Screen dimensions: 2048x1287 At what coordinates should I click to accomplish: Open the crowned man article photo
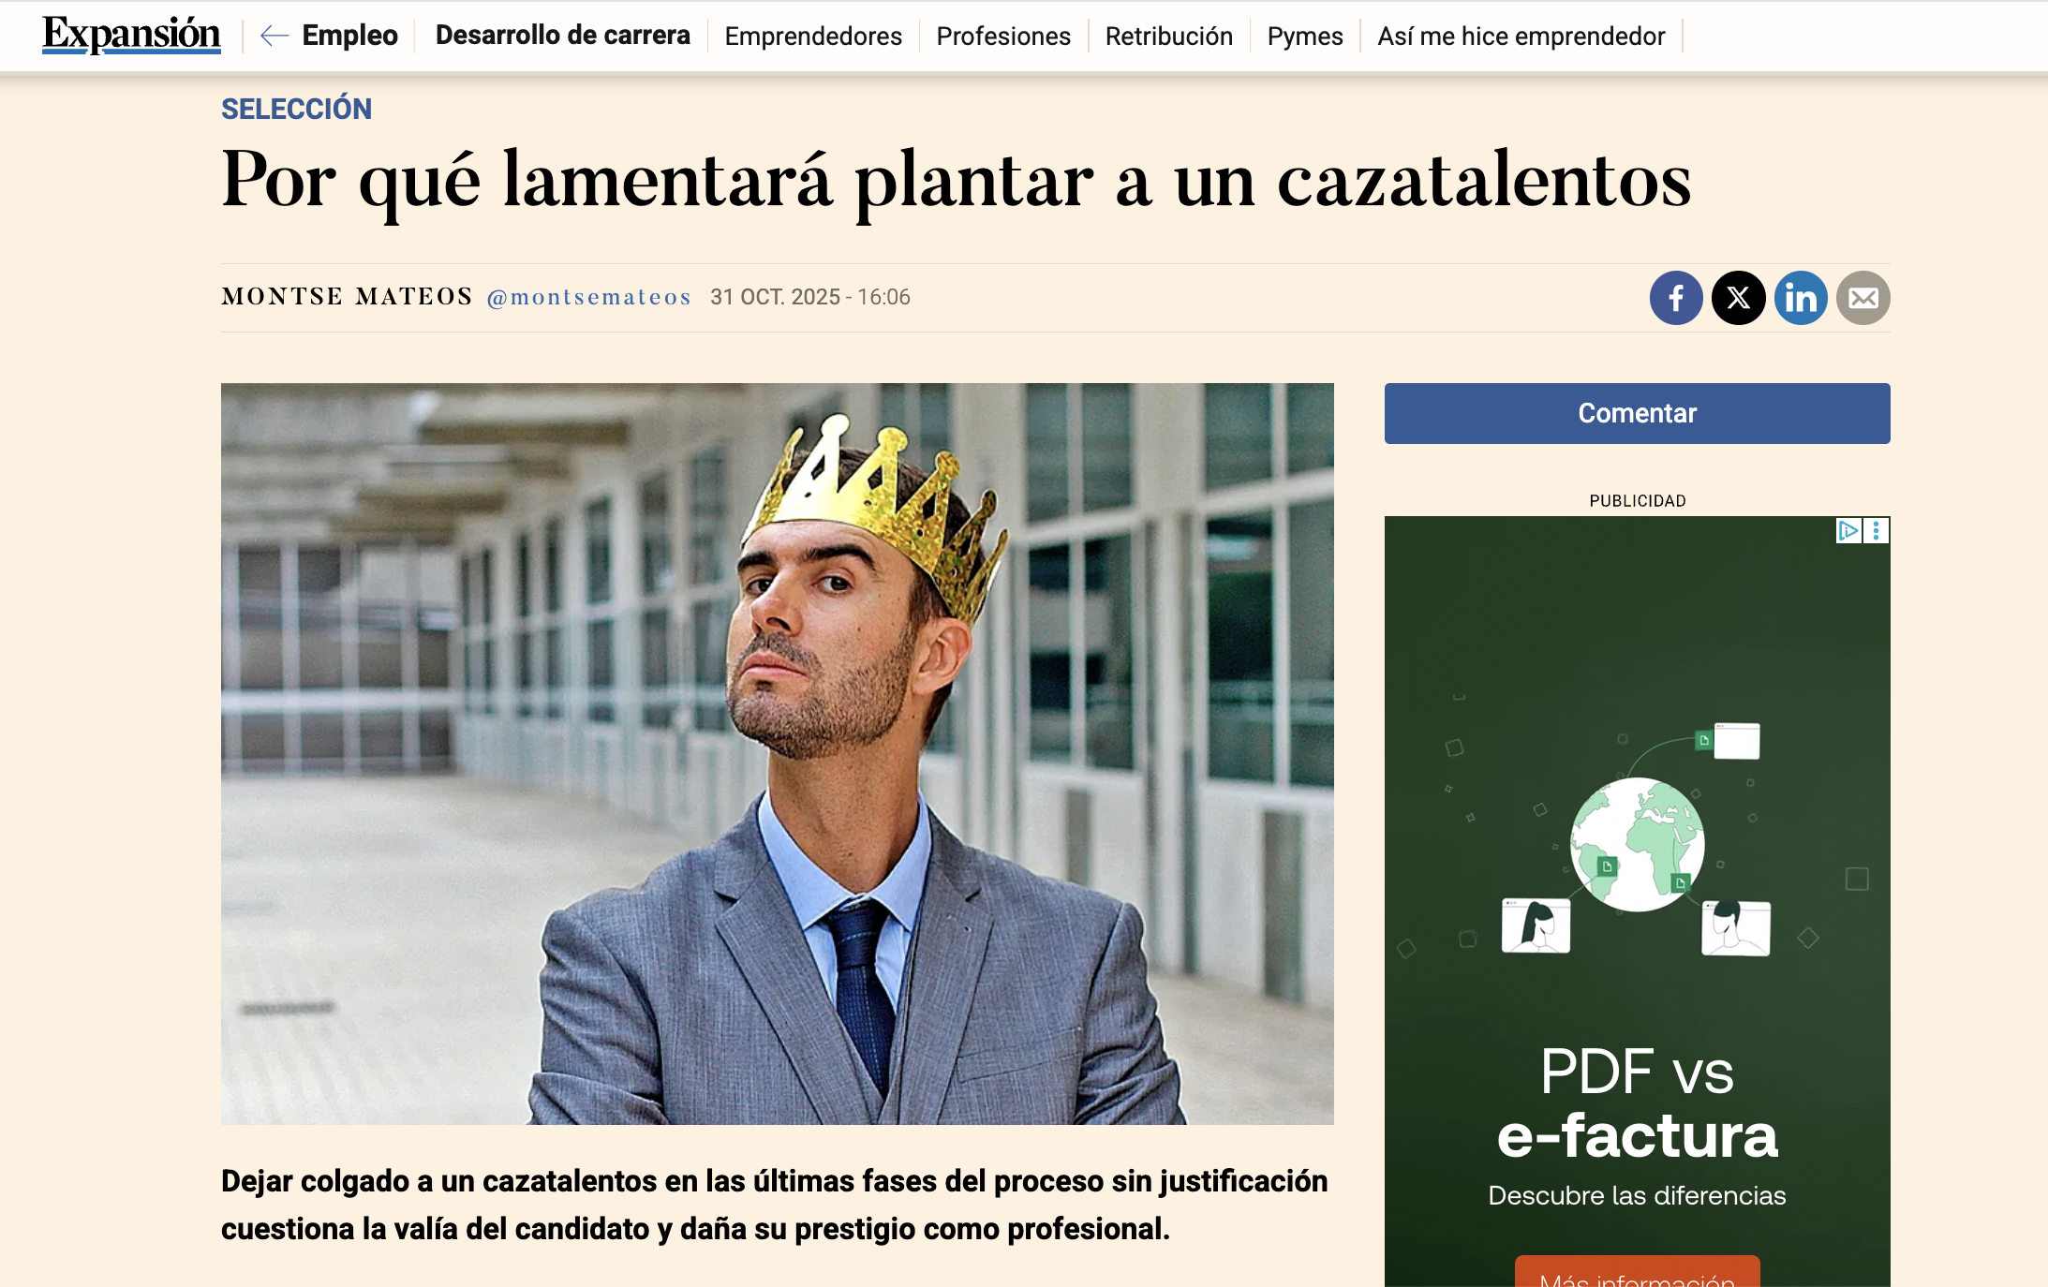point(778,753)
